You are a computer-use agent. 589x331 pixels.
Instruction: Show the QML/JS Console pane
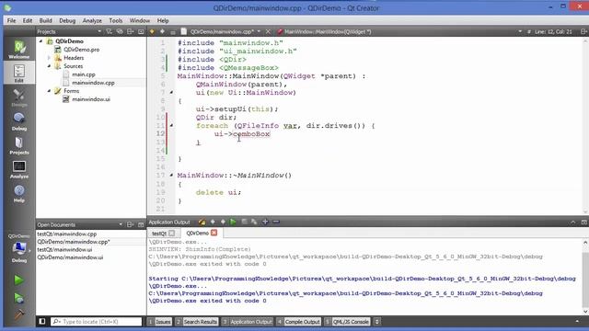pyautogui.click(x=347, y=322)
